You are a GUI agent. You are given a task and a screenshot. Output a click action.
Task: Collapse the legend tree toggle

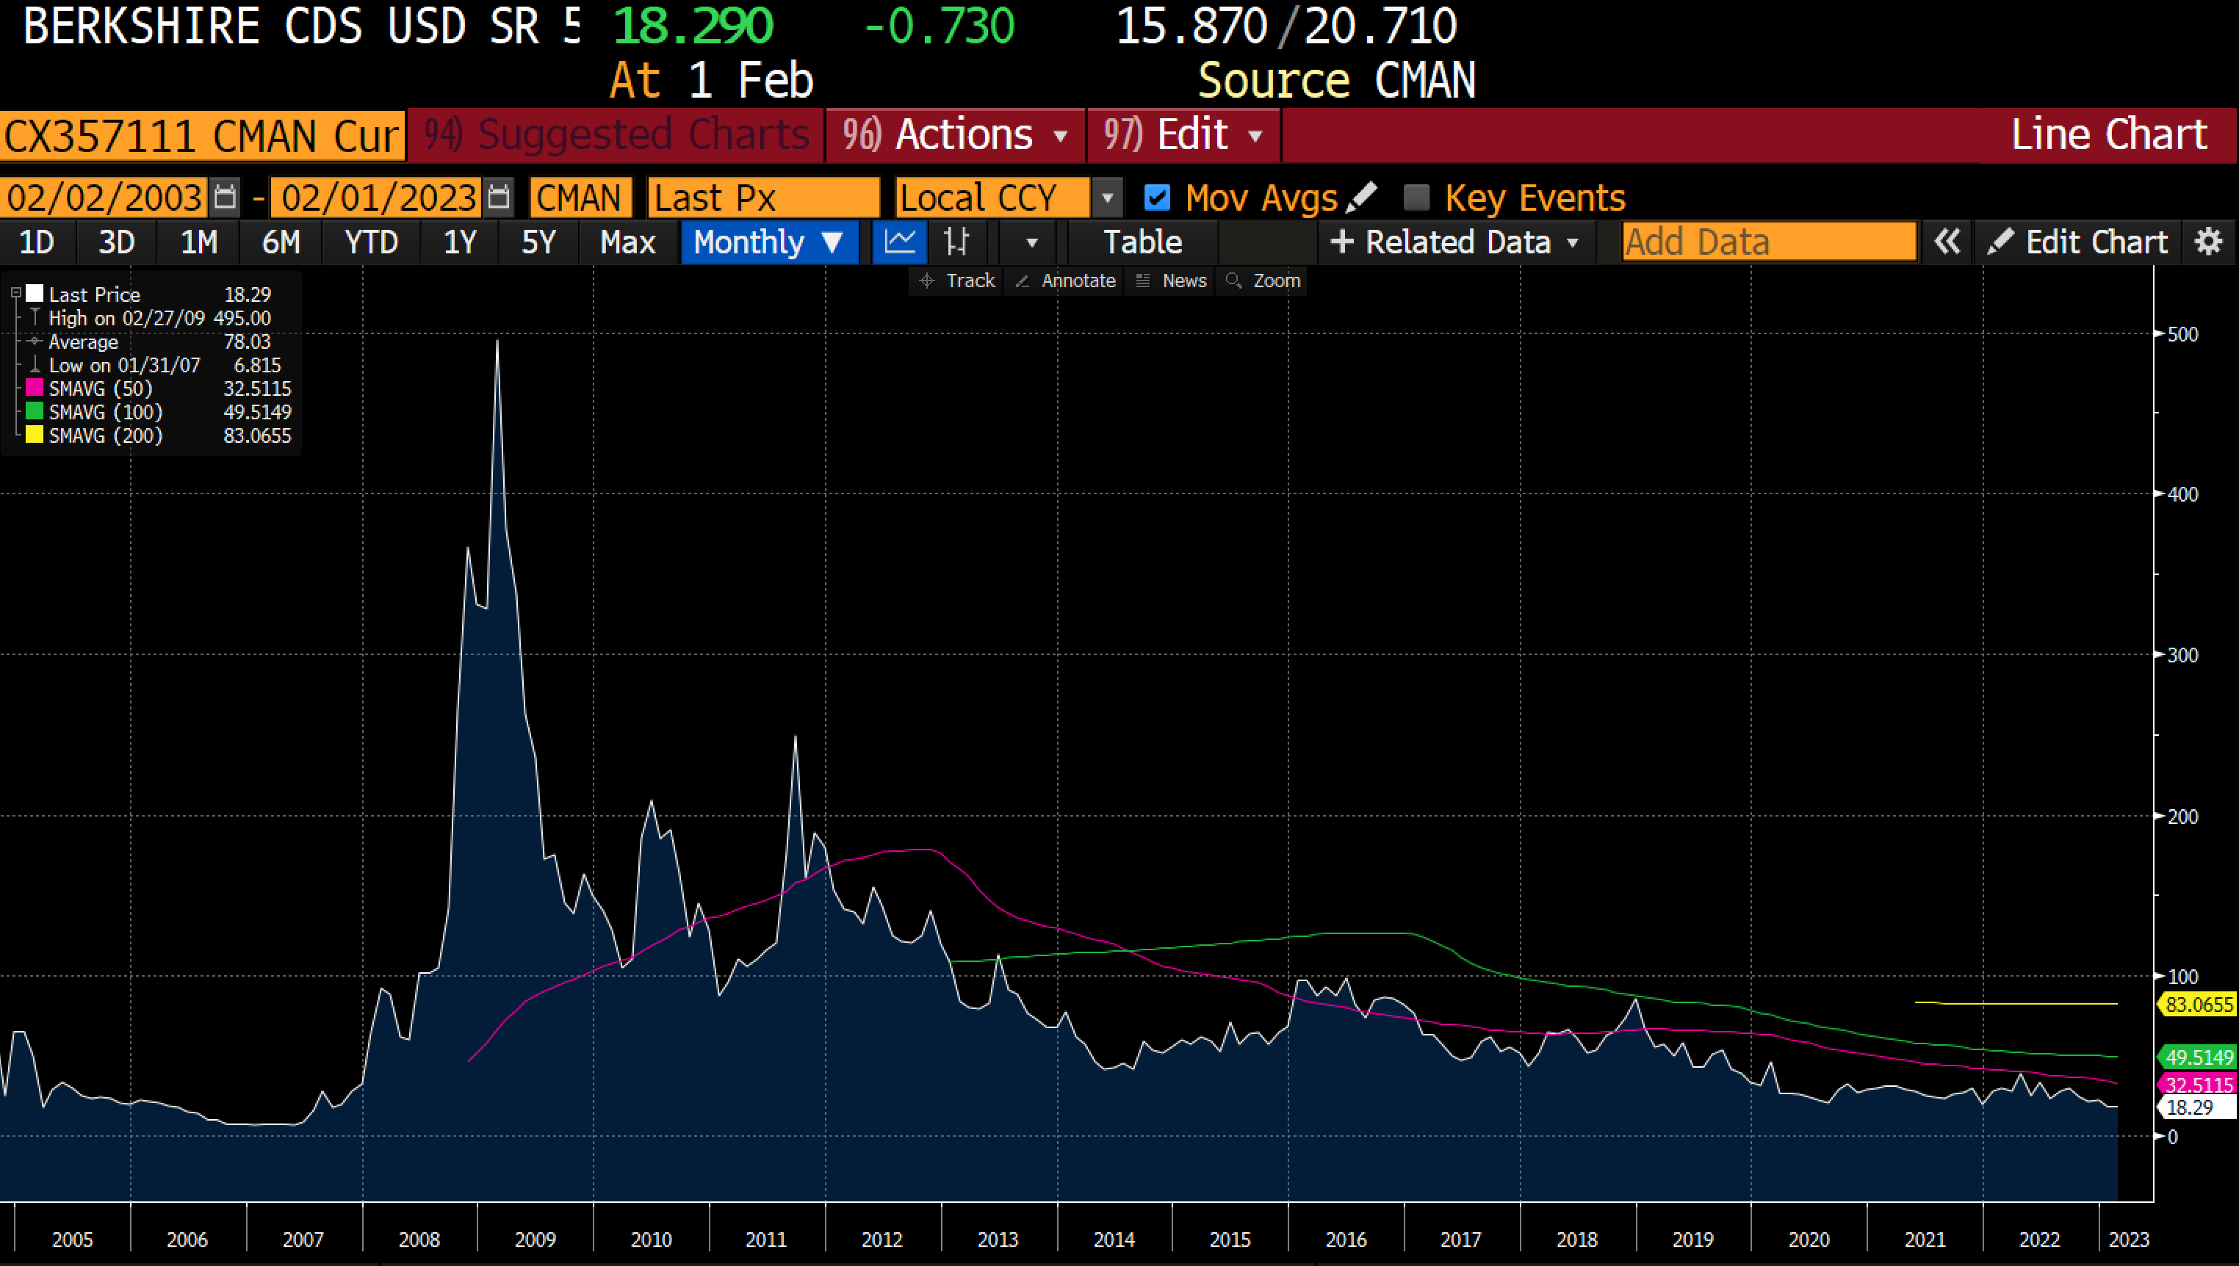pos(15,294)
